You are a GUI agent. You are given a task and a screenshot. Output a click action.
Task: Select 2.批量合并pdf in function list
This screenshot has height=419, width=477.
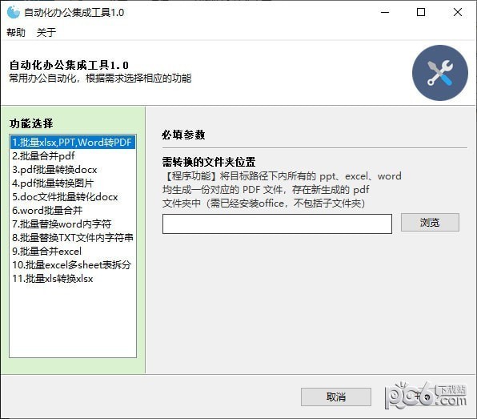pyautogui.click(x=73, y=156)
